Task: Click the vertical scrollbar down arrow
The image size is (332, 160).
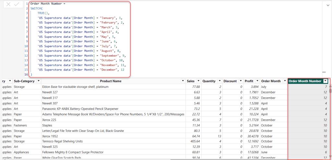Action: click(330, 157)
